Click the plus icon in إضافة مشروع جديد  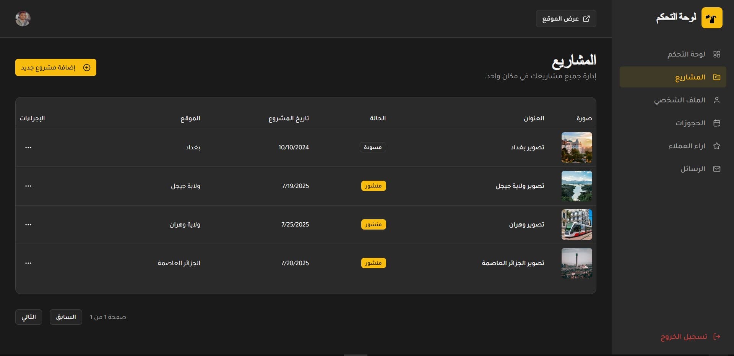(87, 68)
